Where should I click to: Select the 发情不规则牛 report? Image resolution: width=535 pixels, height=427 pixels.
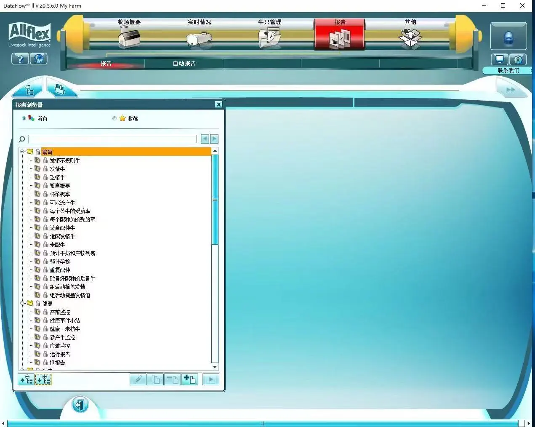tap(65, 160)
